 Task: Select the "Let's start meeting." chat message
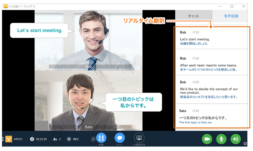click(195, 39)
